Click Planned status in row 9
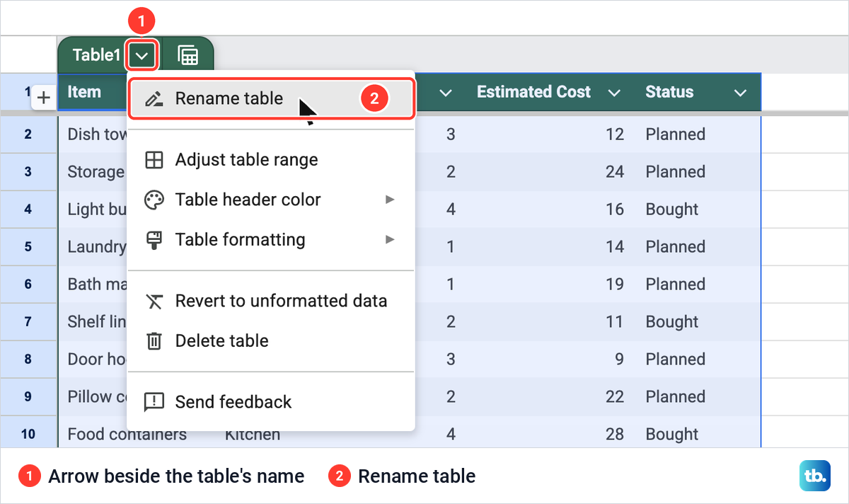Screen dimensions: 849x504 676,397
